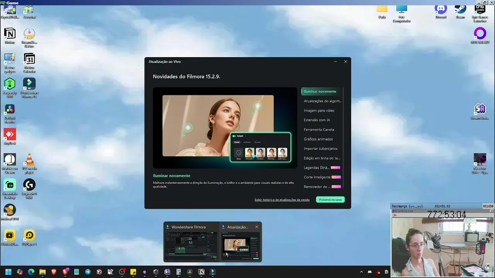Toggle the Relight switch in preview image
This screenshot has height=278, width=495.
234,136
